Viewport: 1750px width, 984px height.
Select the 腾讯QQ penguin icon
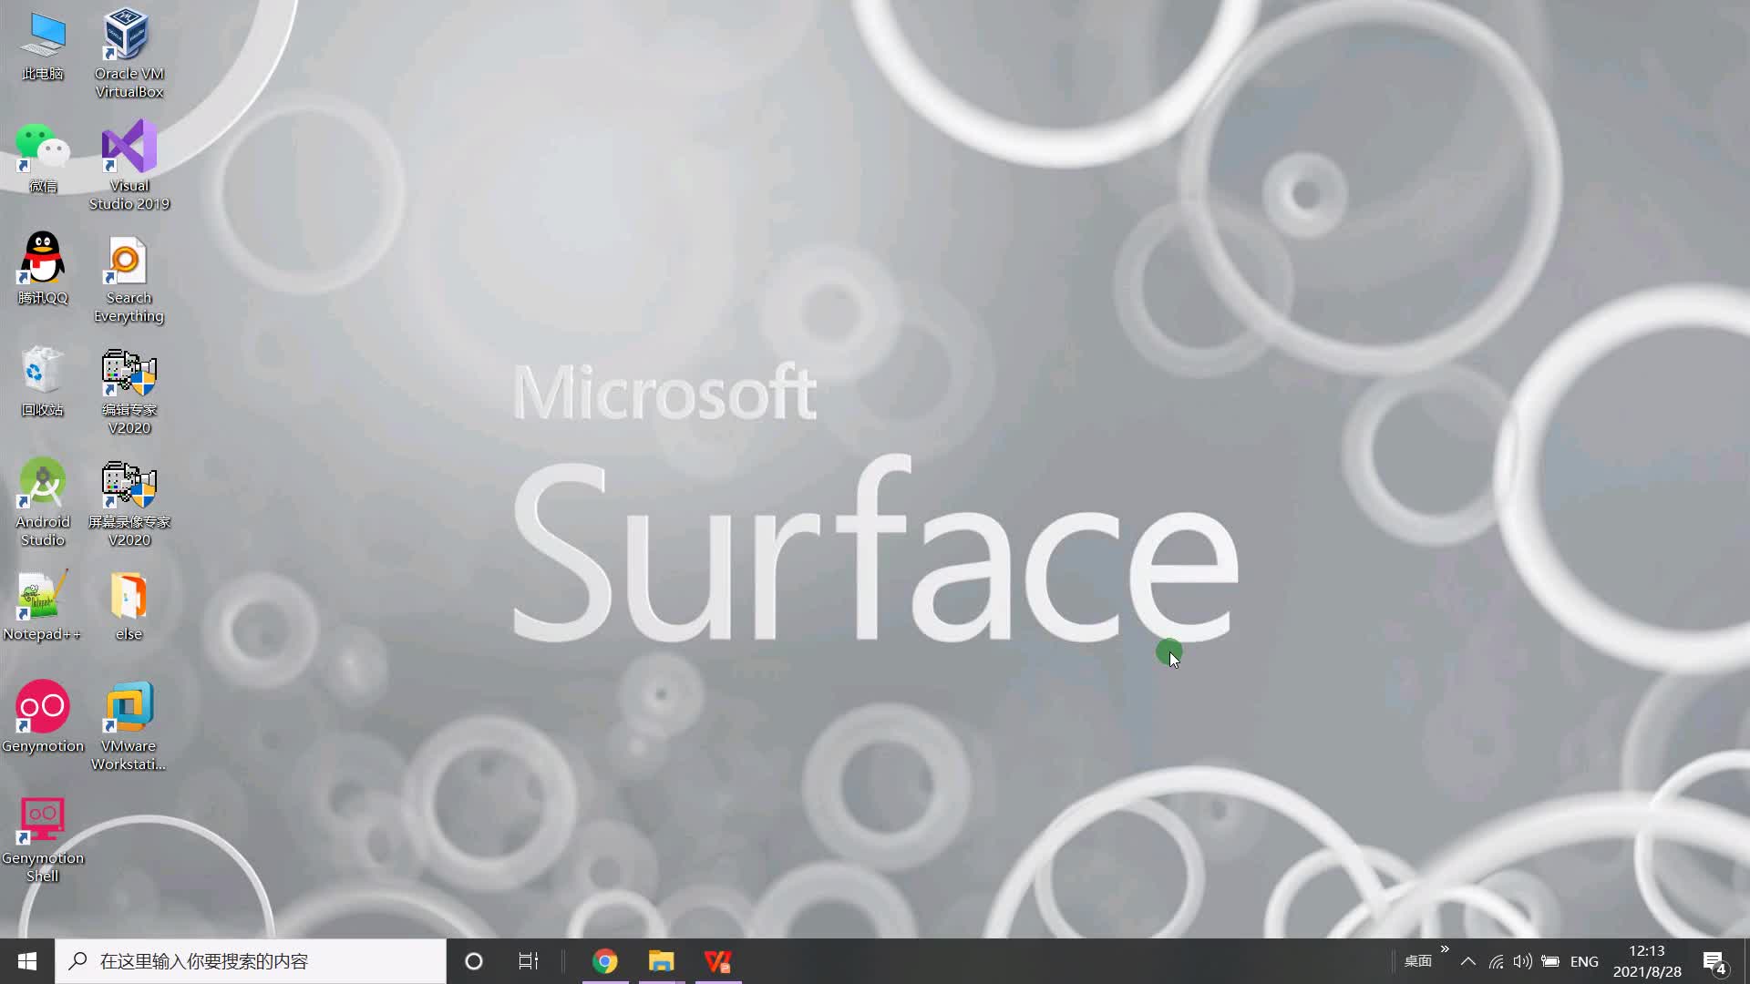43,269
